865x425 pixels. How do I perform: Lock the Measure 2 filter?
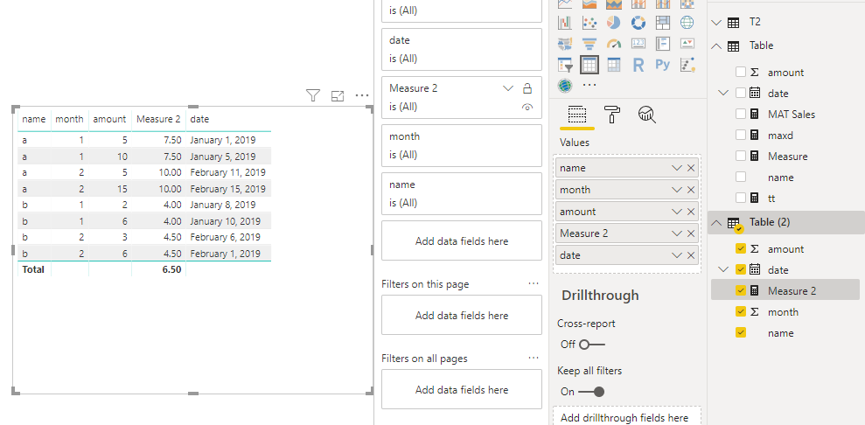(527, 88)
